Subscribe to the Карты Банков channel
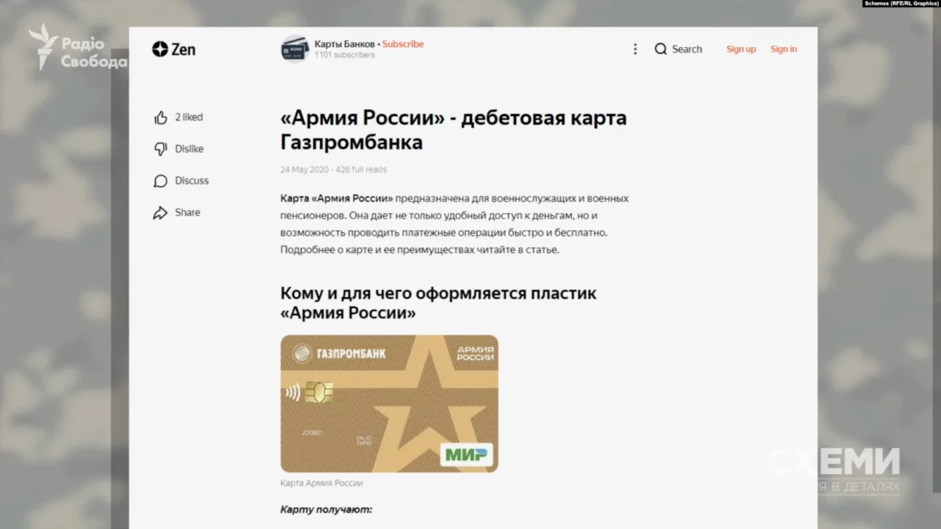The width and height of the screenshot is (941, 529). click(x=403, y=44)
